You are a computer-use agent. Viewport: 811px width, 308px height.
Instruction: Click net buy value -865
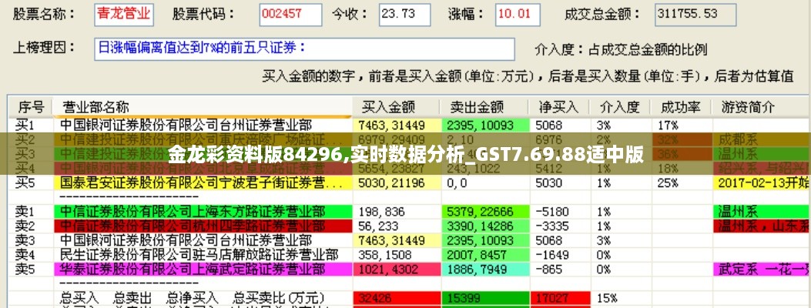pos(549,269)
